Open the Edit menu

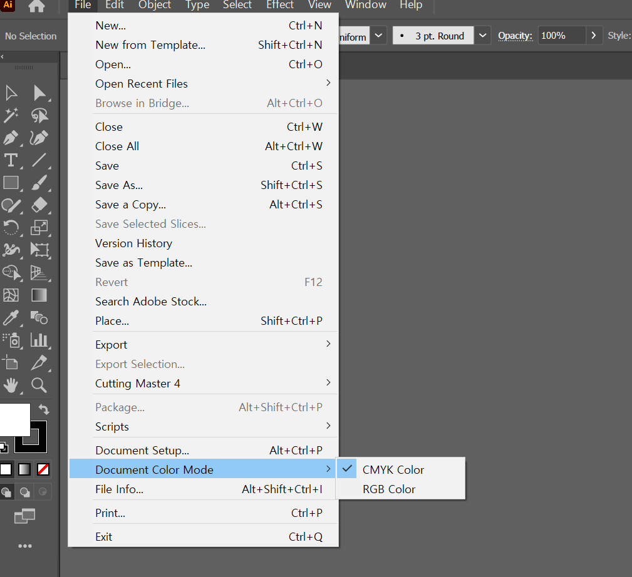tap(115, 5)
